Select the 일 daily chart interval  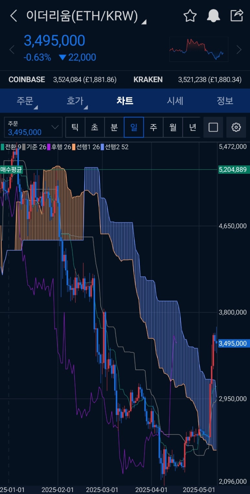click(x=134, y=127)
